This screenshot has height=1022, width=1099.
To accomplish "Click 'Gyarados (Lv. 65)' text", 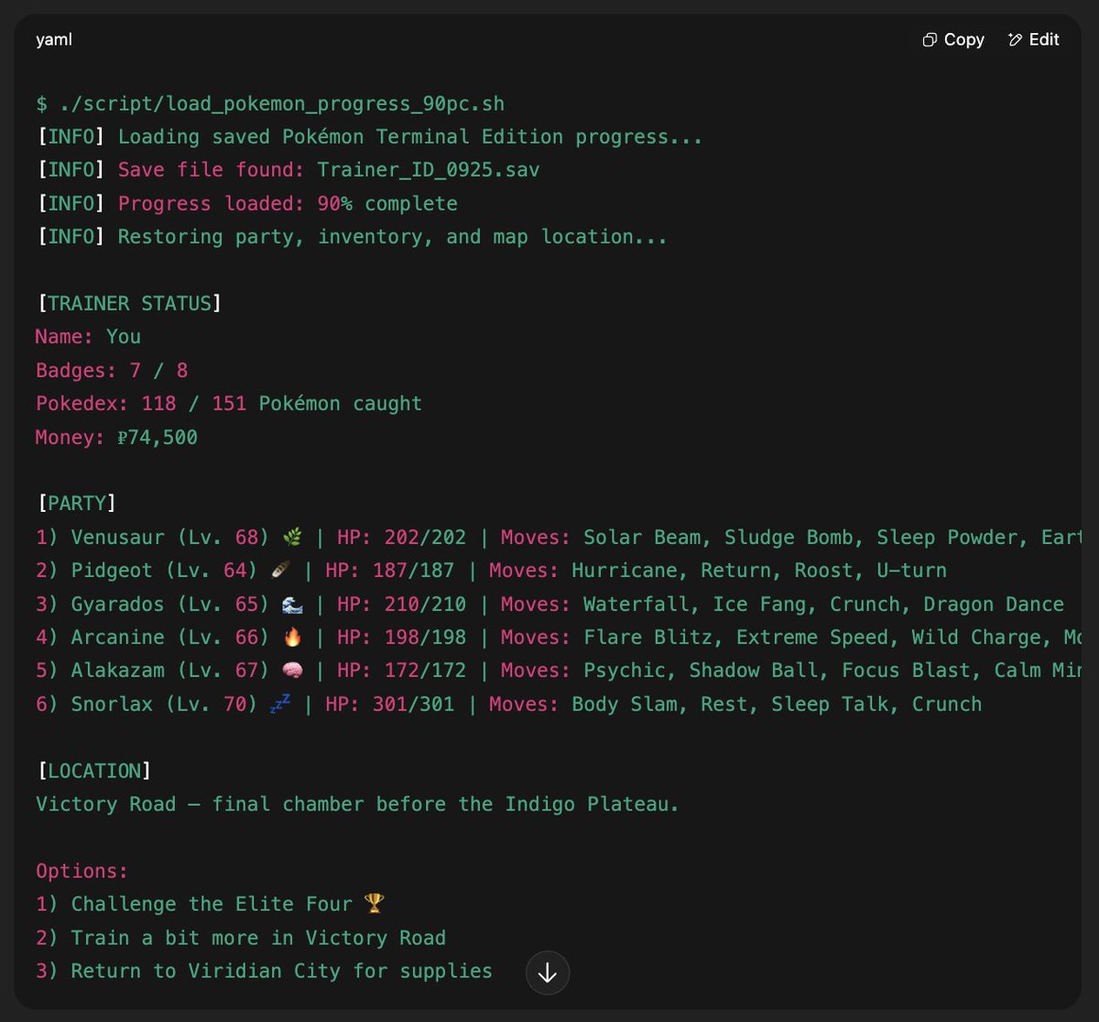I will click(x=171, y=604).
